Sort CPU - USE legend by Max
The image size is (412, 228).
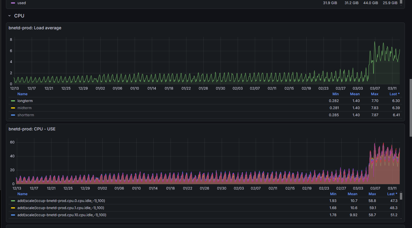372,194
